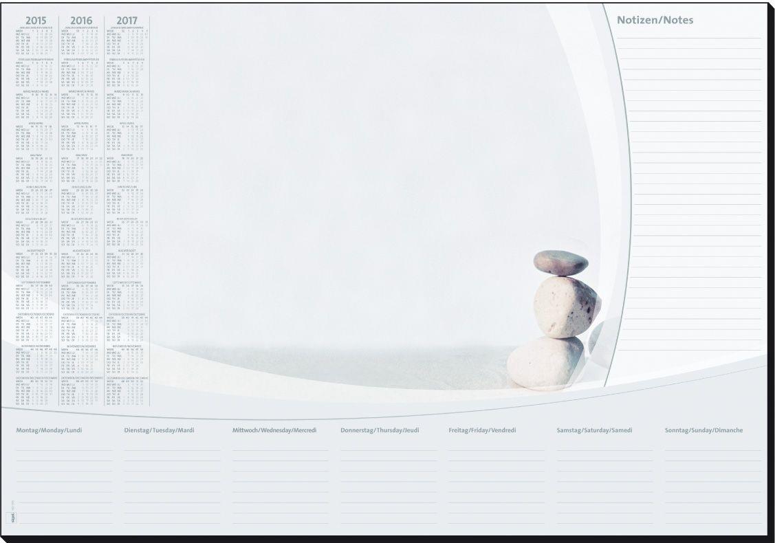The width and height of the screenshot is (775, 543).
Task: Click the Donnerstag/Thursday/Jeudi label
Action: (380, 430)
